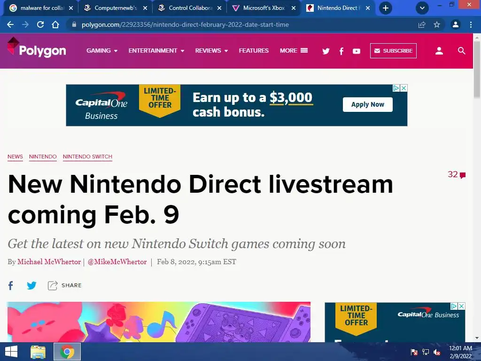The width and height of the screenshot is (481, 361).
Task: Click the share page icon in address bar
Action: tap(422, 24)
